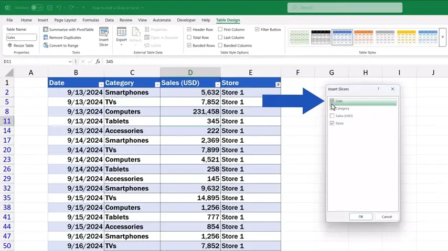Click the Insert Function fx icon
Image resolution: width=448 pixels, height=251 pixels.
coord(98,62)
